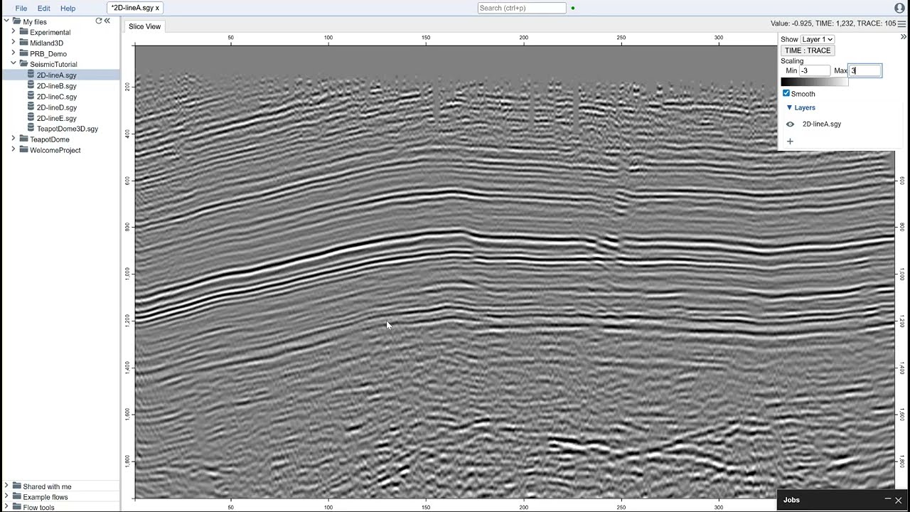
Task: Select the WelcomeProject folder label
Action: 55,150
